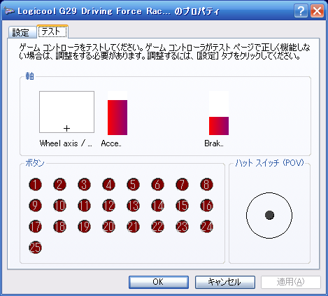Click the ボタン group heading

pos(35,163)
